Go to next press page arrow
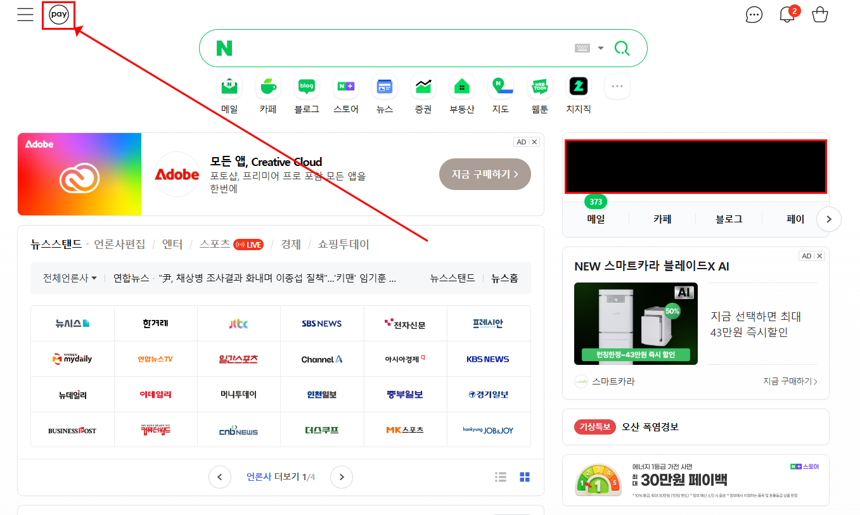The width and height of the screenshot is (860, 515). pyautogui.click(x=342, y=477)
